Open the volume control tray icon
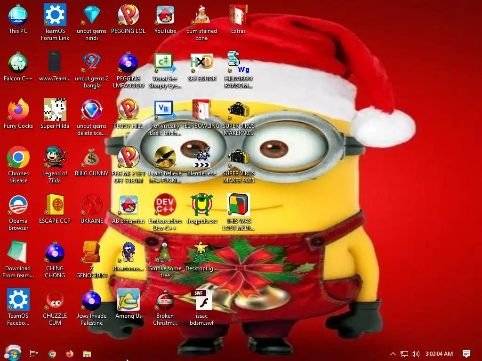Screen dimensions: 482x361 (416, 354)
